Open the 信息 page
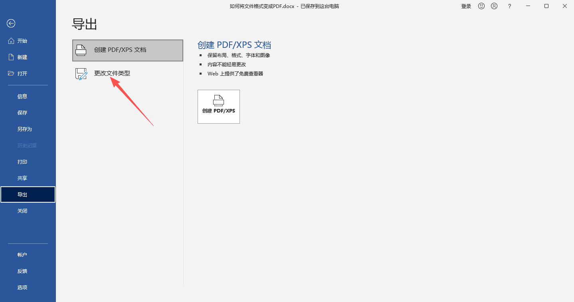The height and width of the screenshot is (302, 574). 28,96
